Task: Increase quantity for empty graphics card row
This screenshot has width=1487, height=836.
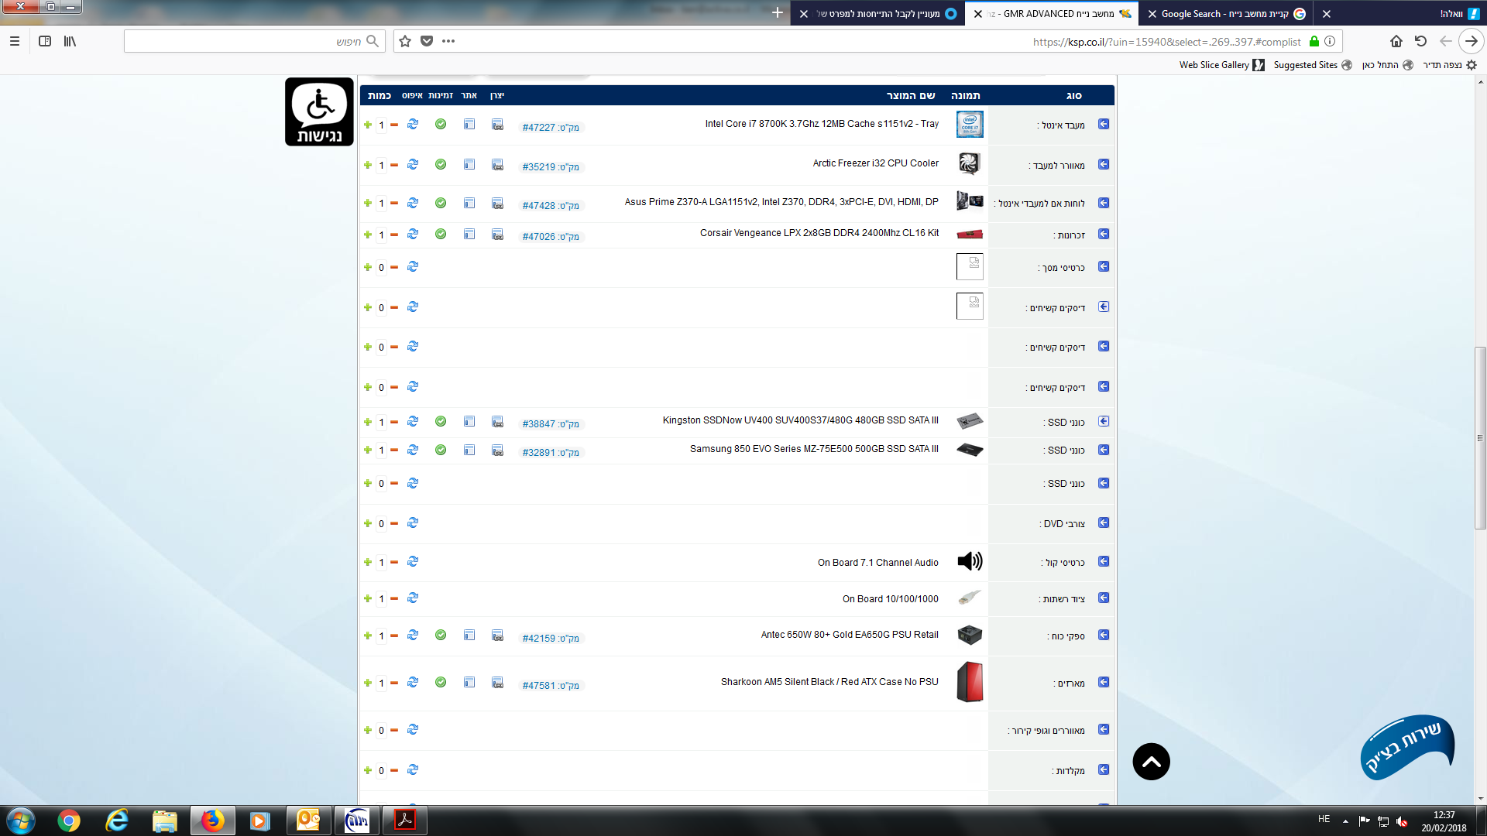Action: pos(368,267)
